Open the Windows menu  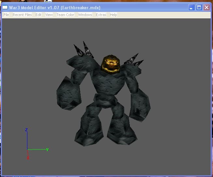tap(85, 15)
